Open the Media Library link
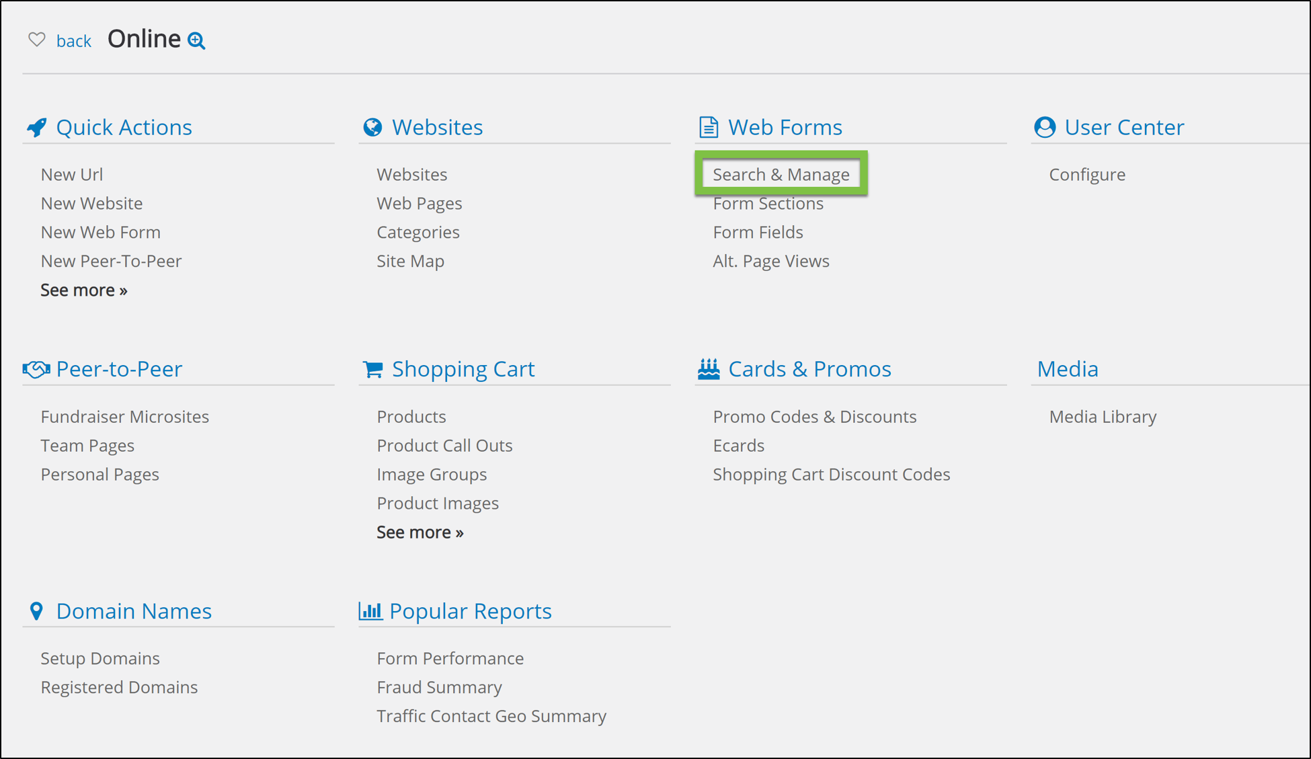 1103,416
